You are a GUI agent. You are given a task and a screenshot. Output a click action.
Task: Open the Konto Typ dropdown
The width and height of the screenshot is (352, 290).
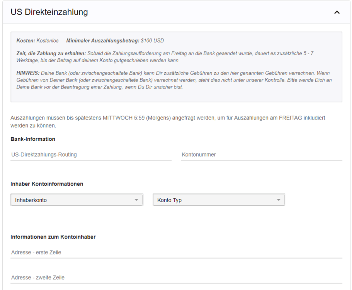click(219, 200)
